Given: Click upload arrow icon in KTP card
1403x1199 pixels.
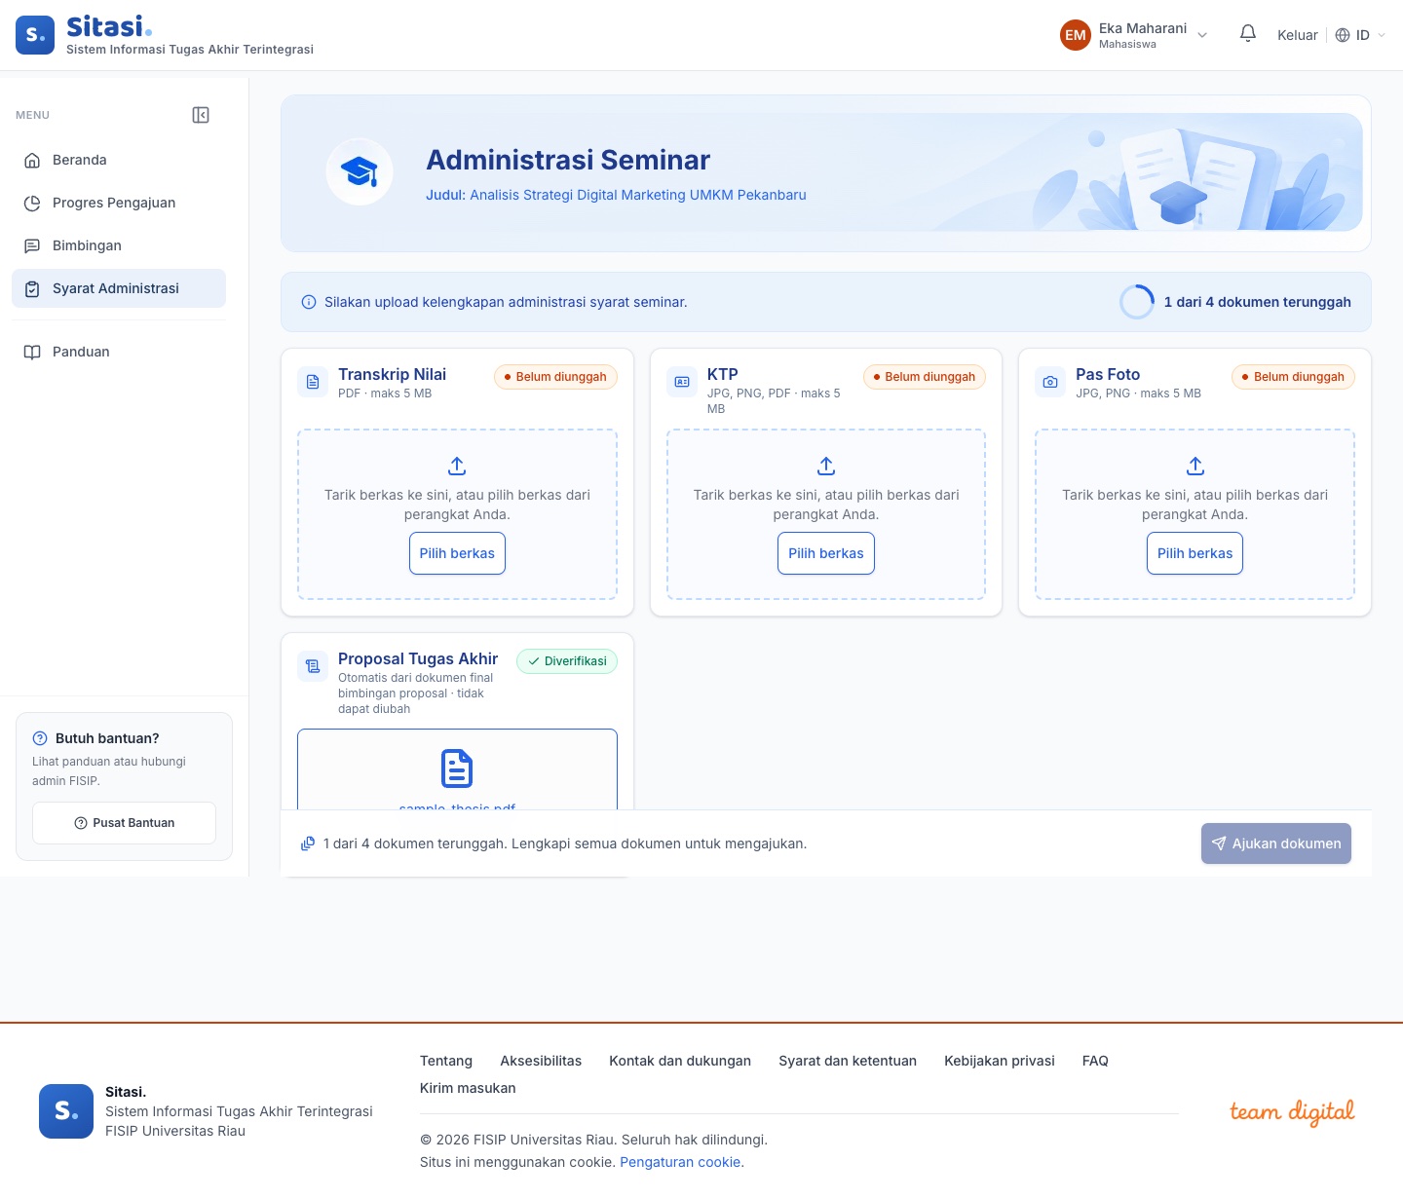Looking at the screenshot, I should (826, 466).
